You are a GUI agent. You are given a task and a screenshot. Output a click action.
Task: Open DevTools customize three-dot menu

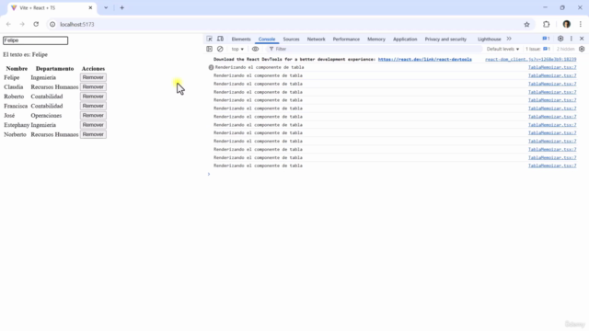[x=572, y=39]
